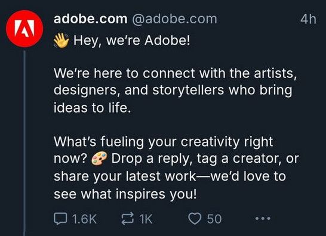Image resolution: width=326 pixels, height=236 pixels.
Task: Open the three-dot more options menu
Action: click(263, 218)
